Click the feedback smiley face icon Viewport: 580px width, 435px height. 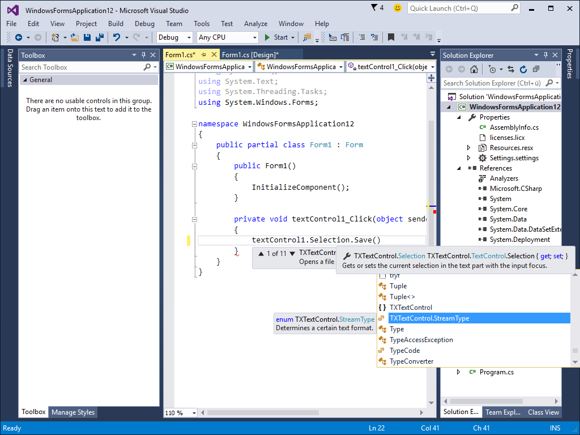(398, 8)
